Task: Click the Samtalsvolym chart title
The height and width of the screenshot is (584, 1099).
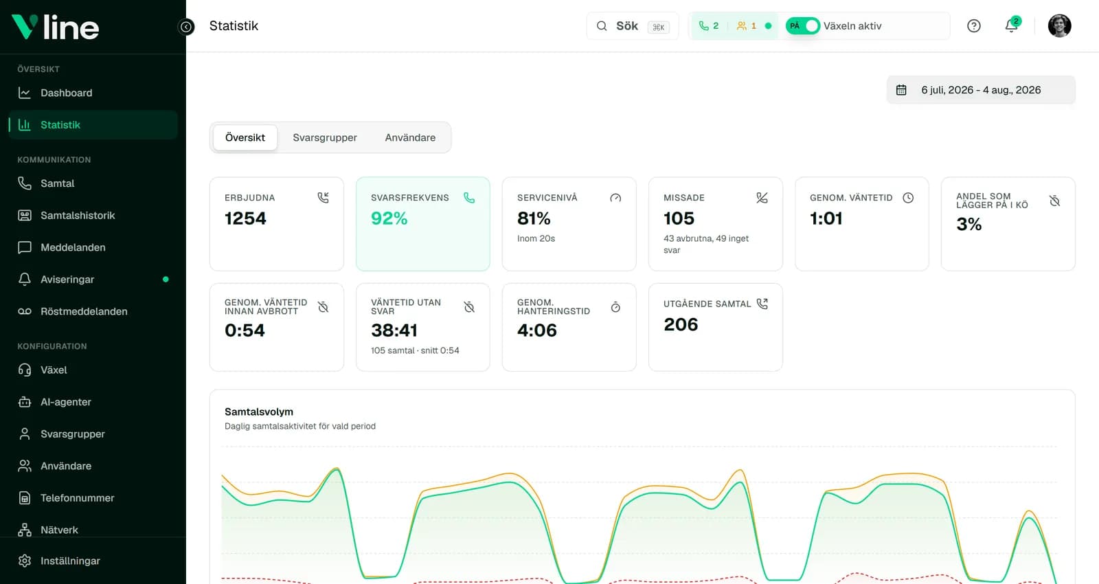Action: [x=259, y=412]
